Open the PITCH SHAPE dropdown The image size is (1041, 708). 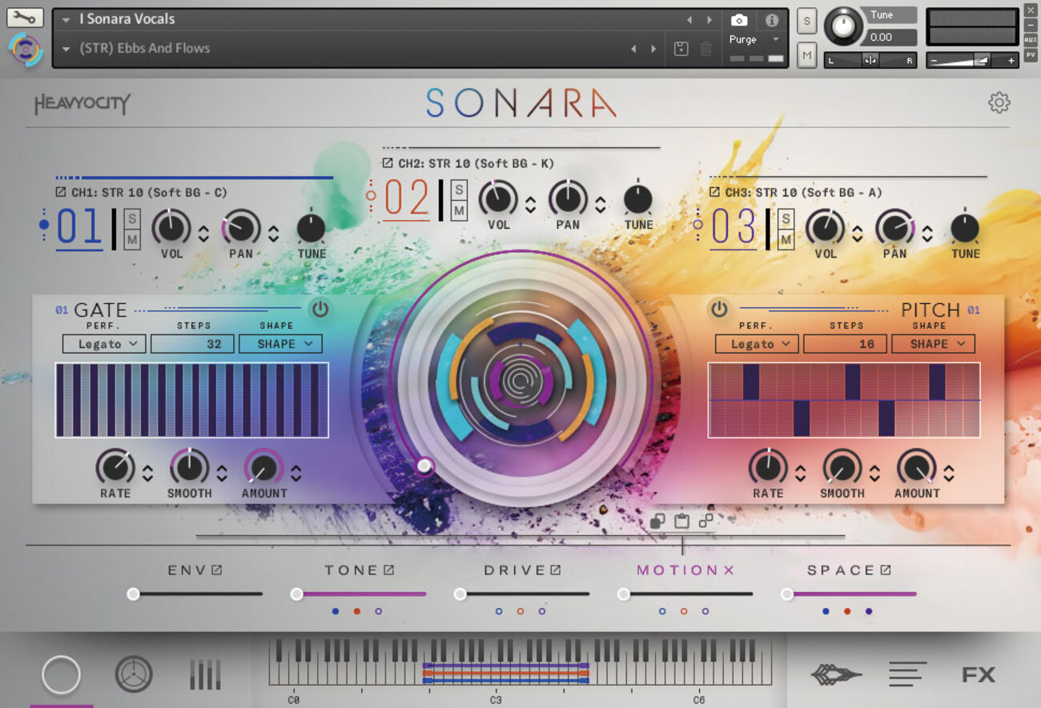933,344
